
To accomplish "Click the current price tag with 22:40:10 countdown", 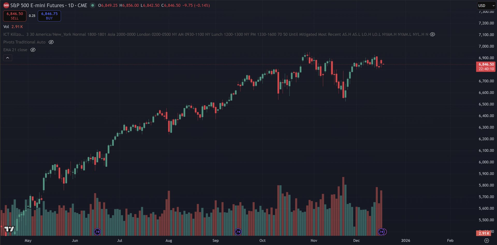I will (x=486, y=67).
